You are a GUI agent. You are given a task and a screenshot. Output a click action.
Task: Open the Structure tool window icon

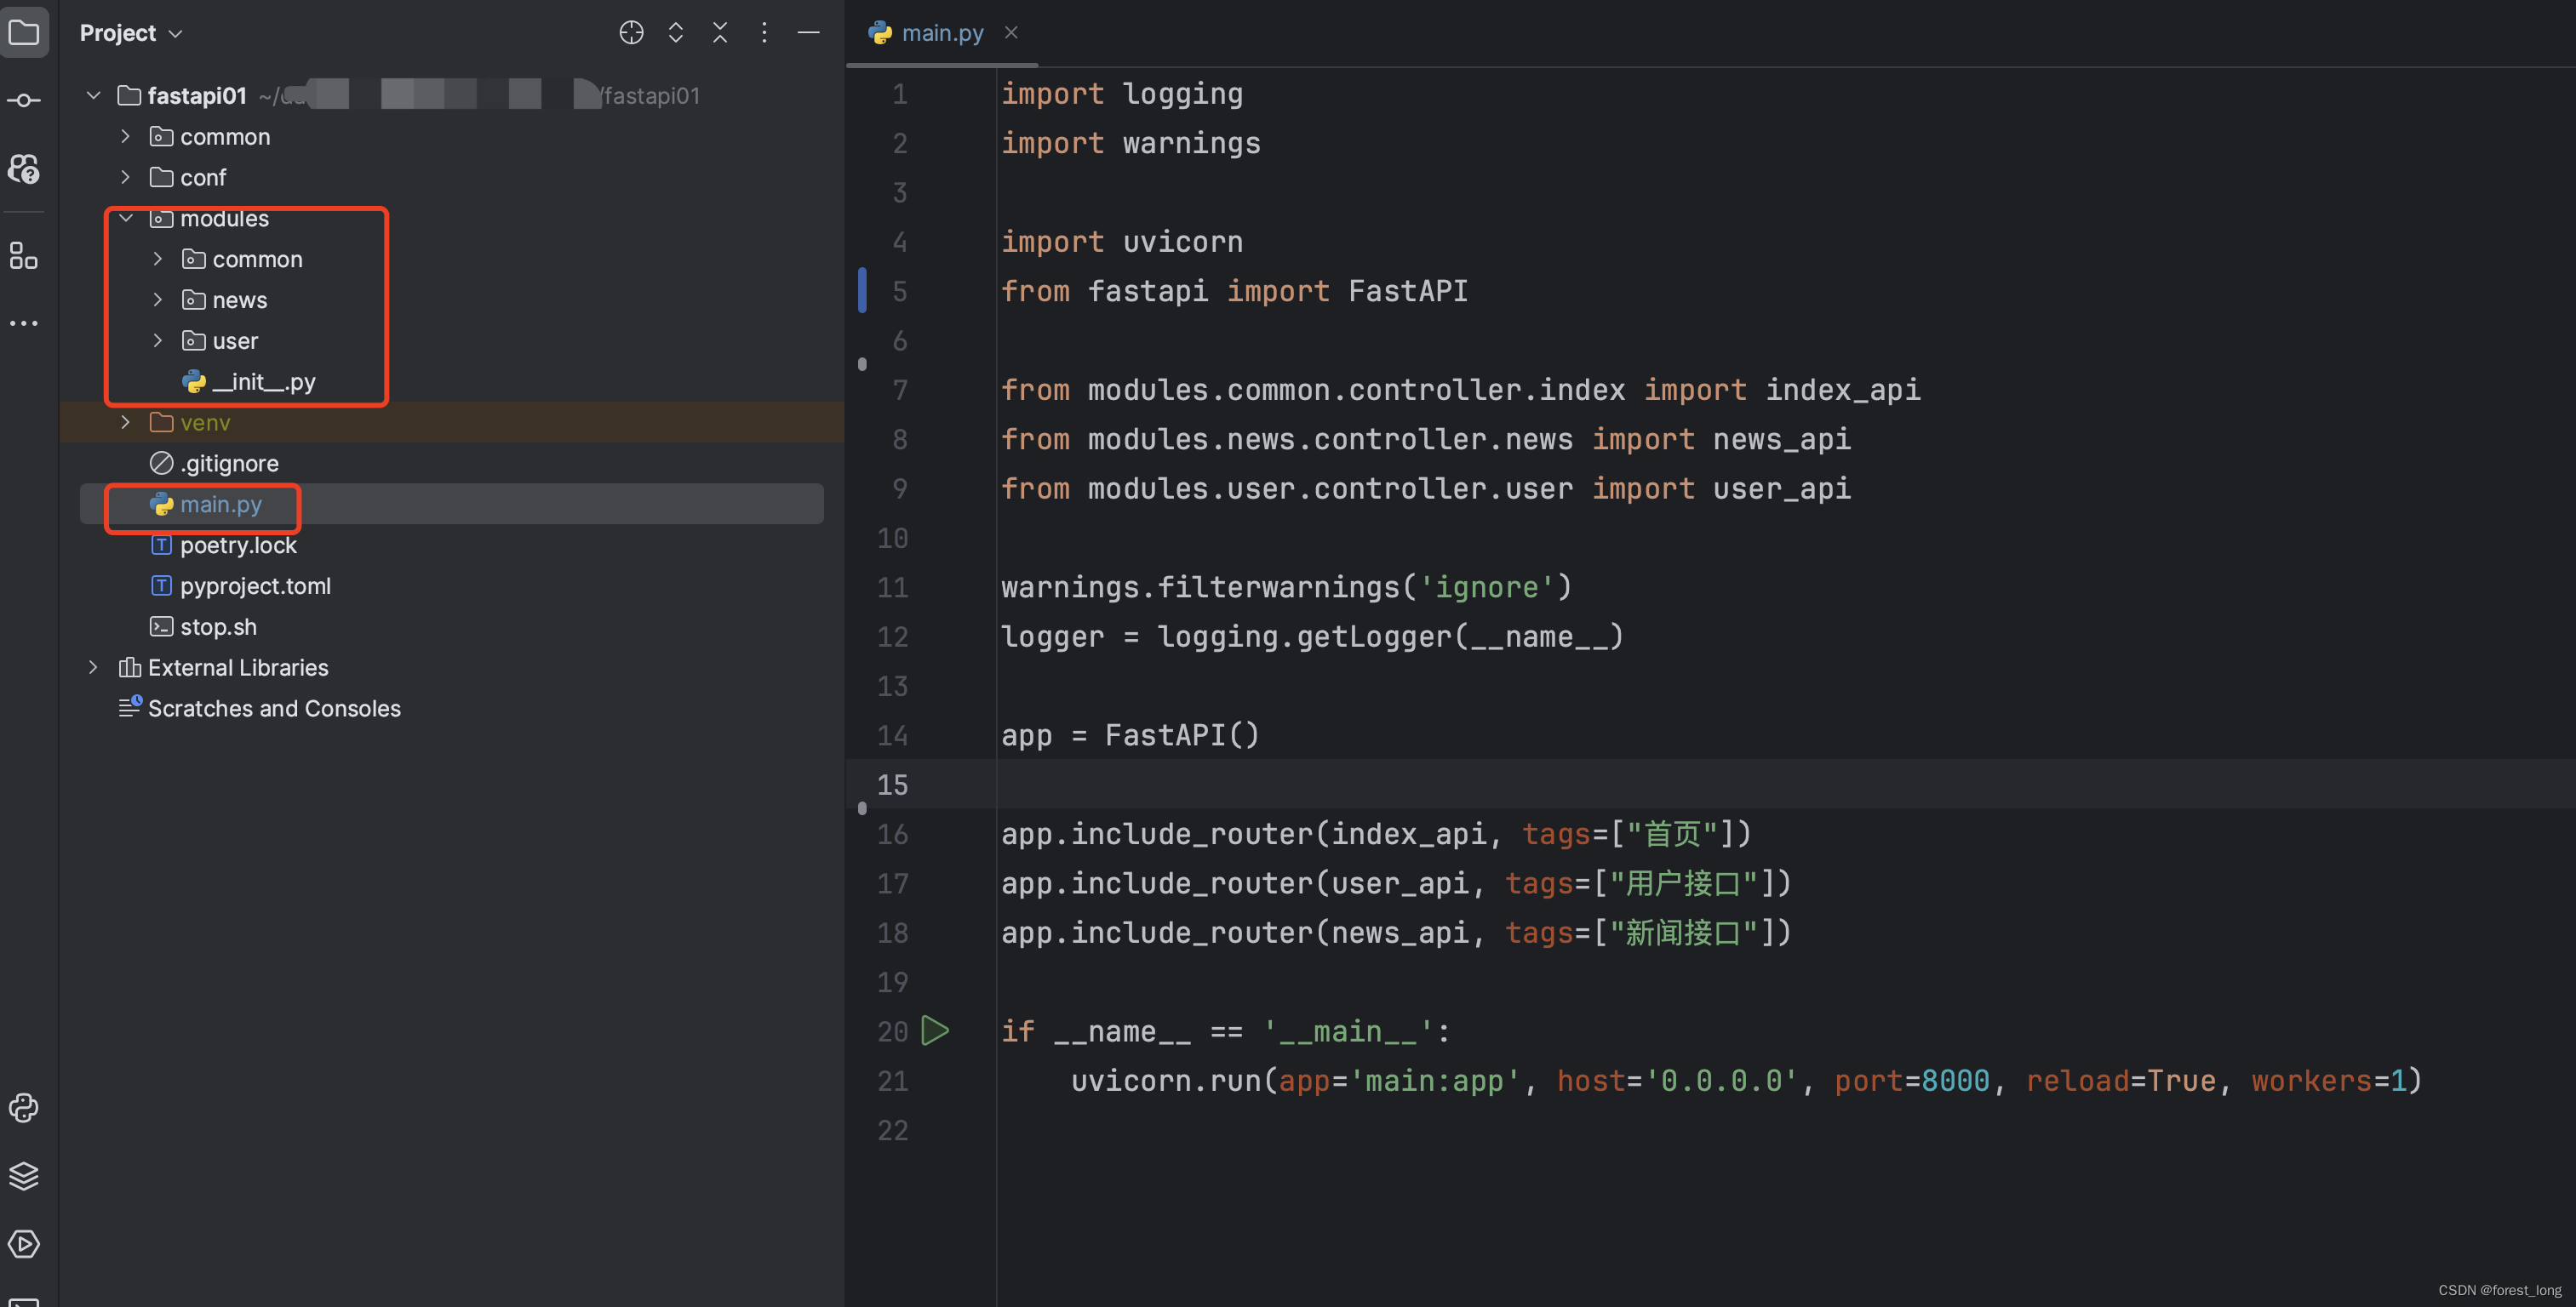[x=24, y=256]
